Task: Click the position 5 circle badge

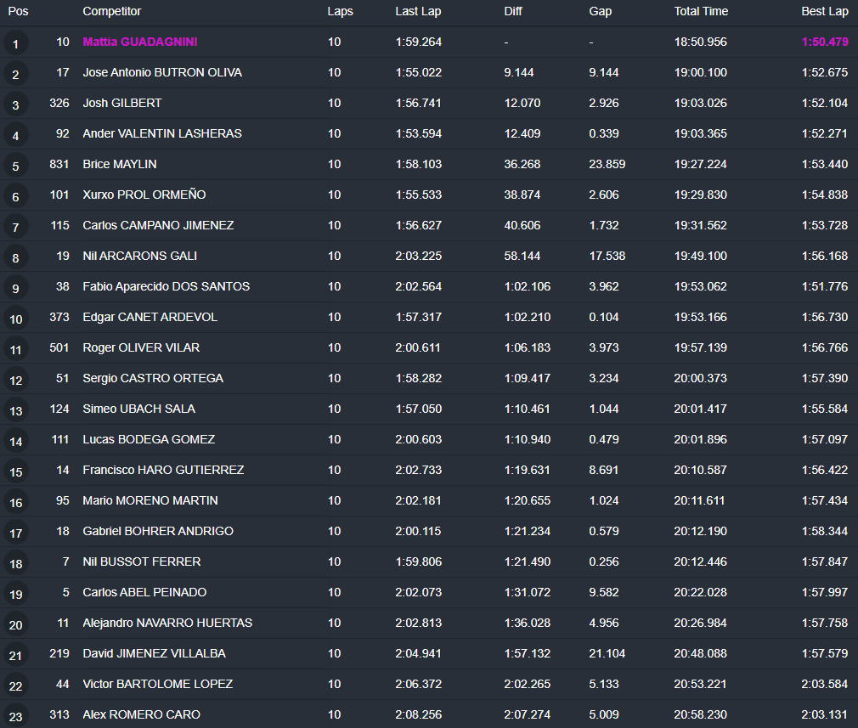Action: (x=16, y=166)
